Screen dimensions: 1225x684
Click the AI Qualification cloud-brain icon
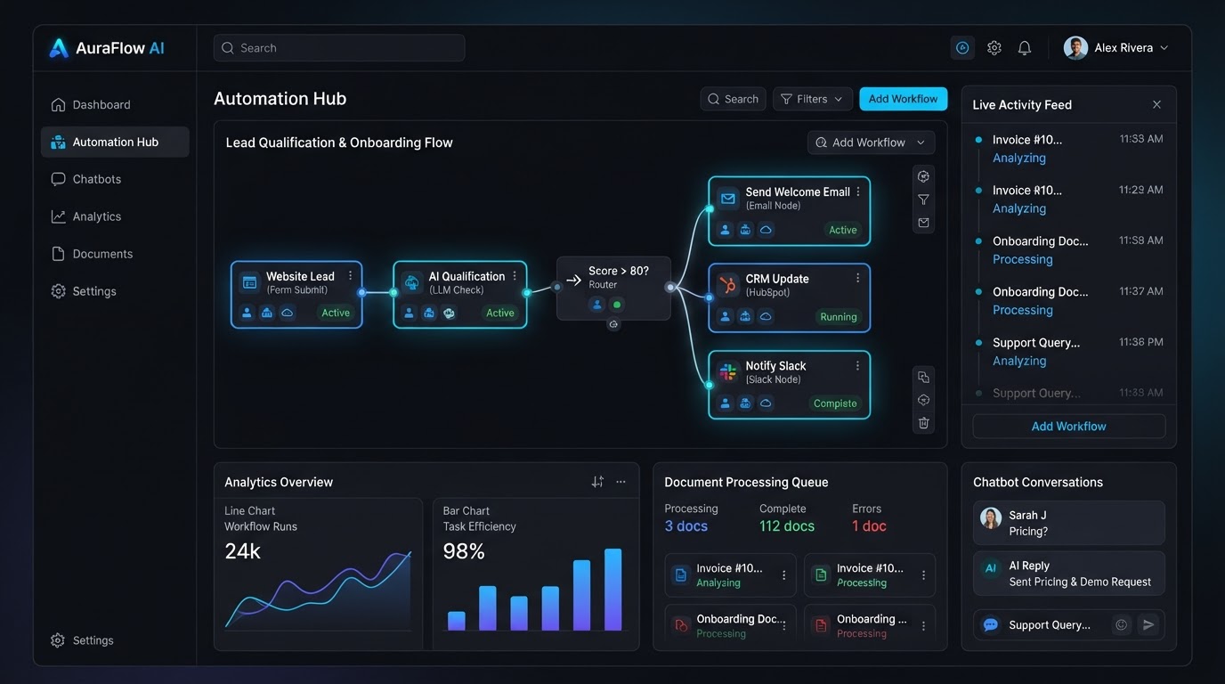coord(412,282)
